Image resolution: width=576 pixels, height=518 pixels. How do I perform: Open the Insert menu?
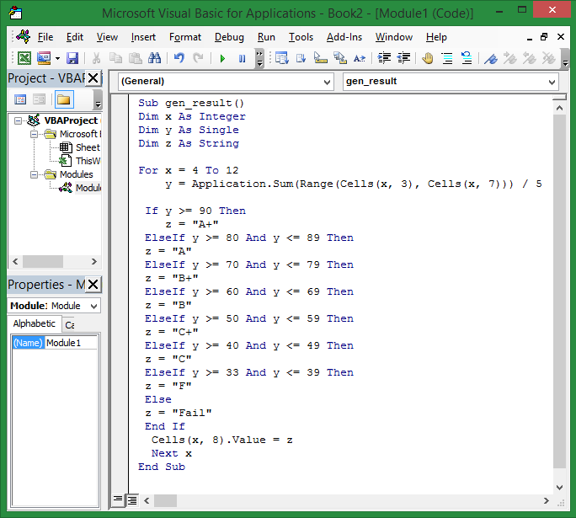coord(143,37)
